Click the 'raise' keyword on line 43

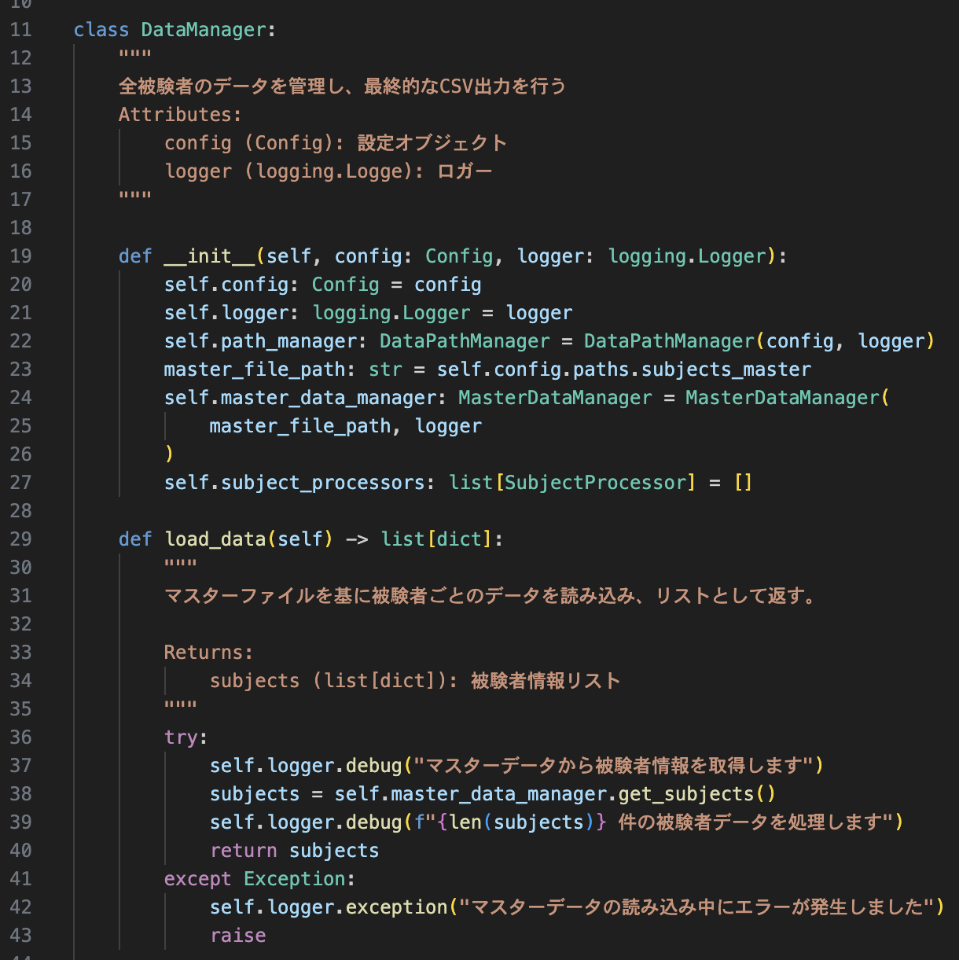pyautogui.click(x=238, y=936)
